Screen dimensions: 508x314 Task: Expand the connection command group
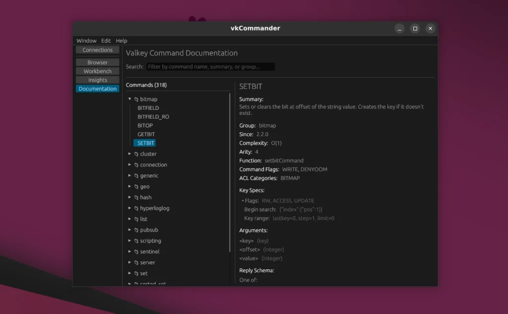[130, 164]
